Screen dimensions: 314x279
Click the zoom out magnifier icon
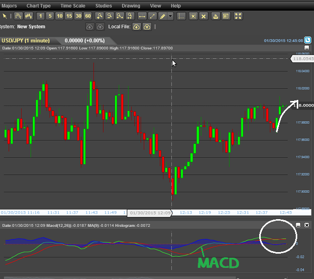[x=110, y=16]
